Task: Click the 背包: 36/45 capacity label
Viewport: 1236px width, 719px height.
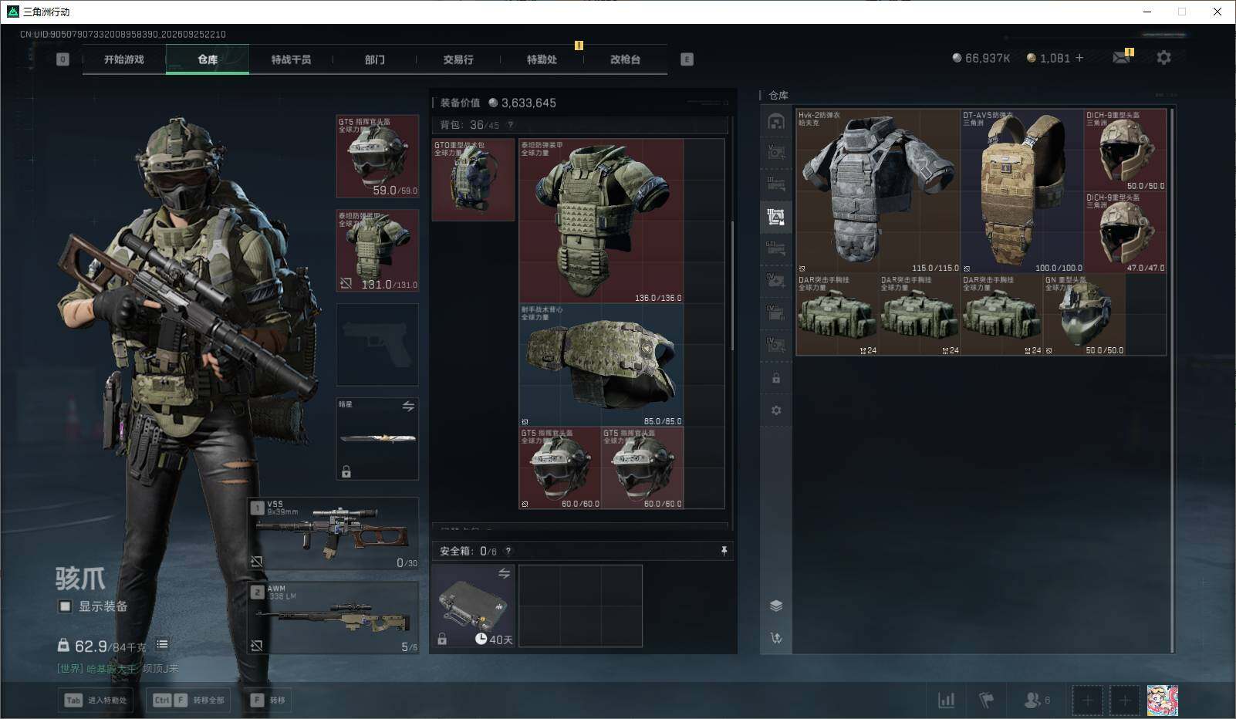Action: (469, 125)
